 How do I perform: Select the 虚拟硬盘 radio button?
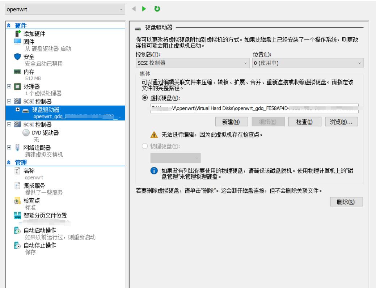145,98
